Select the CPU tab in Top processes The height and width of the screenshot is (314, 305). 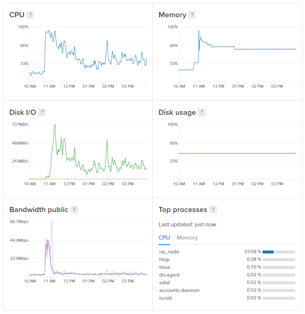pos(164,238)
